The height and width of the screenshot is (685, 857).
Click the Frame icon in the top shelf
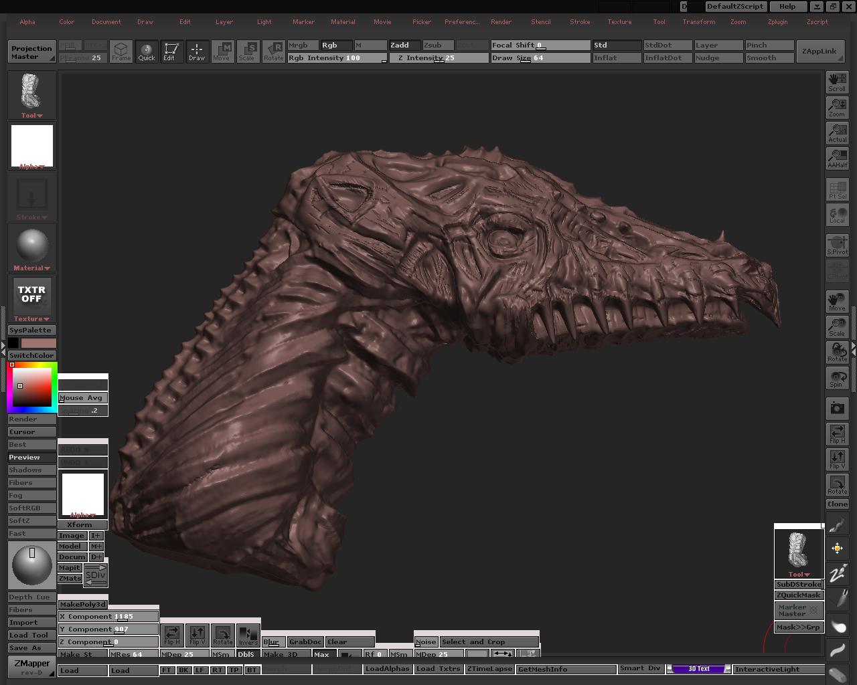tap(121, 52)
